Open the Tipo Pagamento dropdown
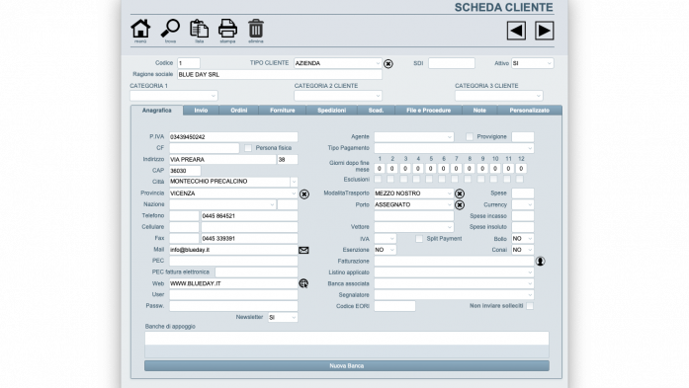The height and width of the screenshot is (388, 689). [454, 148]
